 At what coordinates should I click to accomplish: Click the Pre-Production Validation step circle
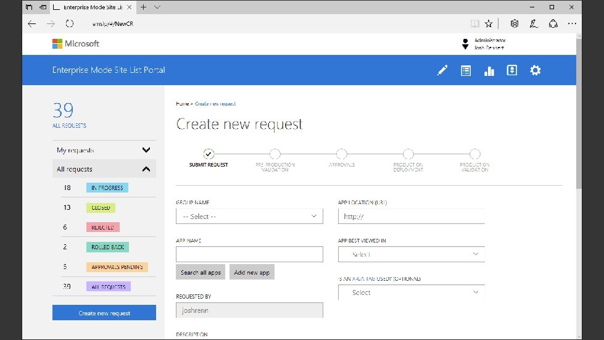coord(275,154)
